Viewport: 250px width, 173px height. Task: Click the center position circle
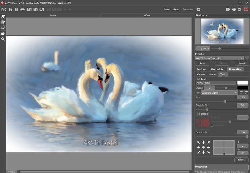pos(203,147)
